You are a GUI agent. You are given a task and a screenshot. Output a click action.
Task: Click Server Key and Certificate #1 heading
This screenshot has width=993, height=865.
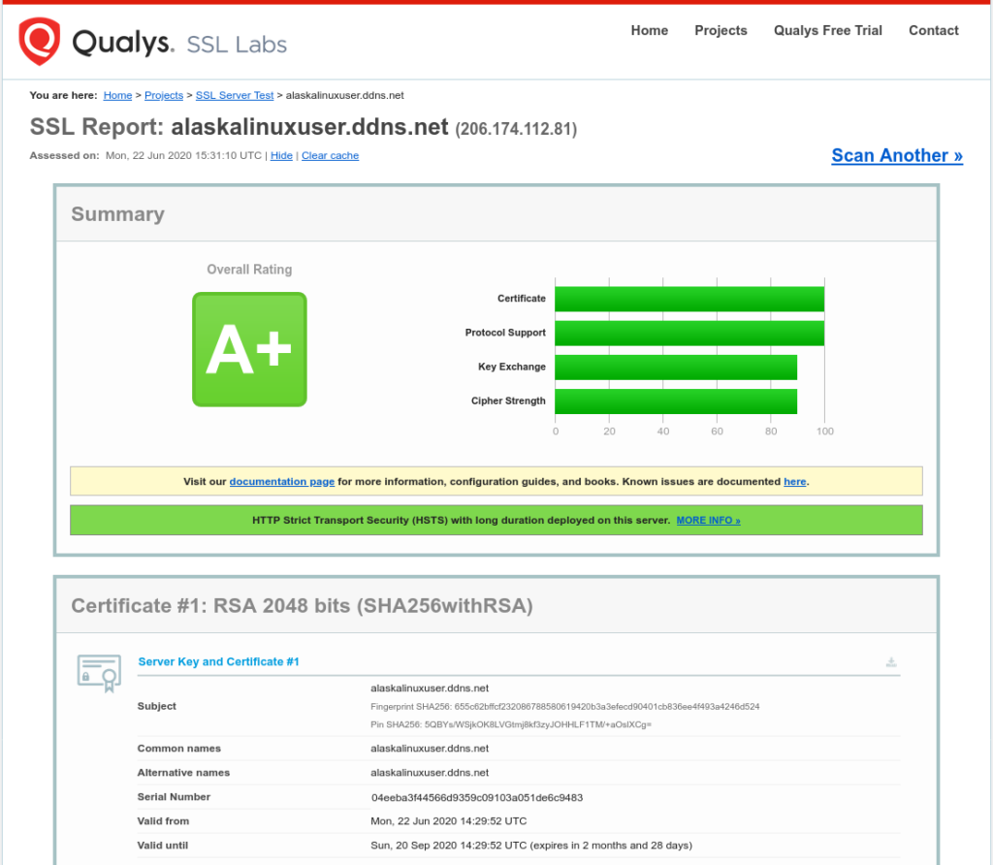tap(218, 661)
